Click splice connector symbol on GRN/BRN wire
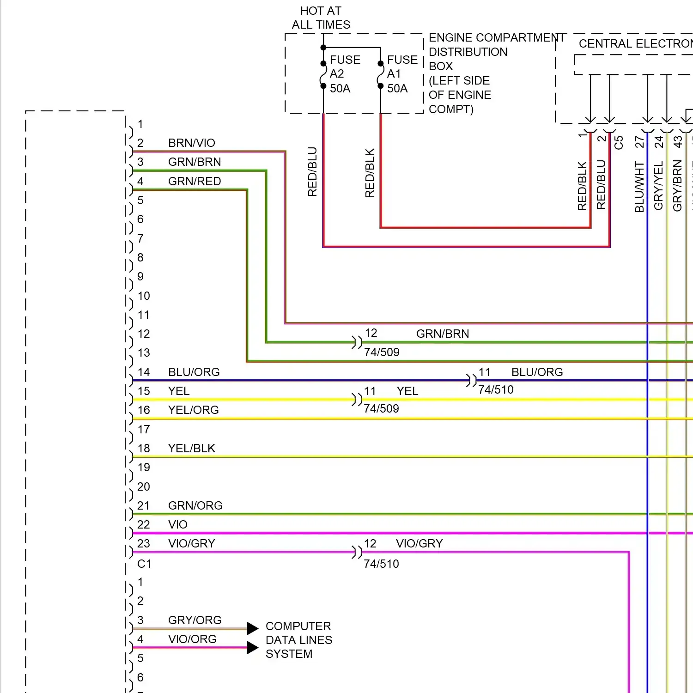693x693 pixels. point(357,342)
